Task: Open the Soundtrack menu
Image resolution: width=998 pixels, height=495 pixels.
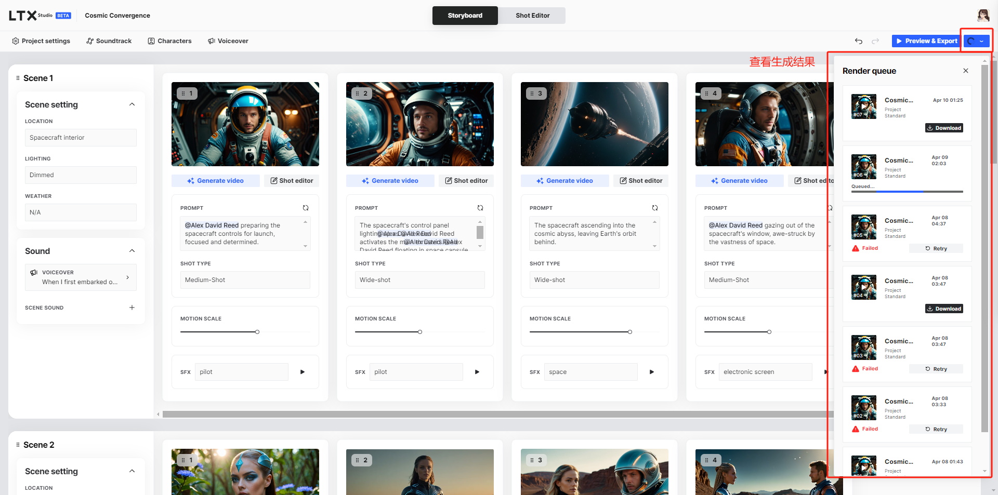Action: tap(109, 41)
